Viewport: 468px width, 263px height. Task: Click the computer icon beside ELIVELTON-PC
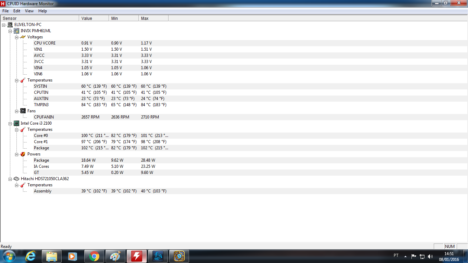(x=10, y=25)
